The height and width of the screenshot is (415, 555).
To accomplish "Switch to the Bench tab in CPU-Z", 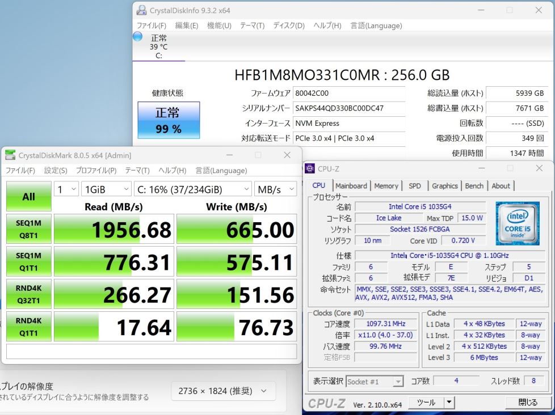I will [x=474, y=186].
